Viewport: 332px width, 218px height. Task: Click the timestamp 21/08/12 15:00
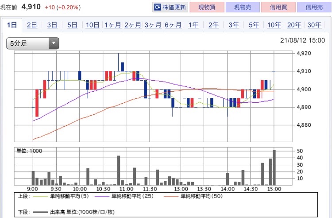point(303,40)
